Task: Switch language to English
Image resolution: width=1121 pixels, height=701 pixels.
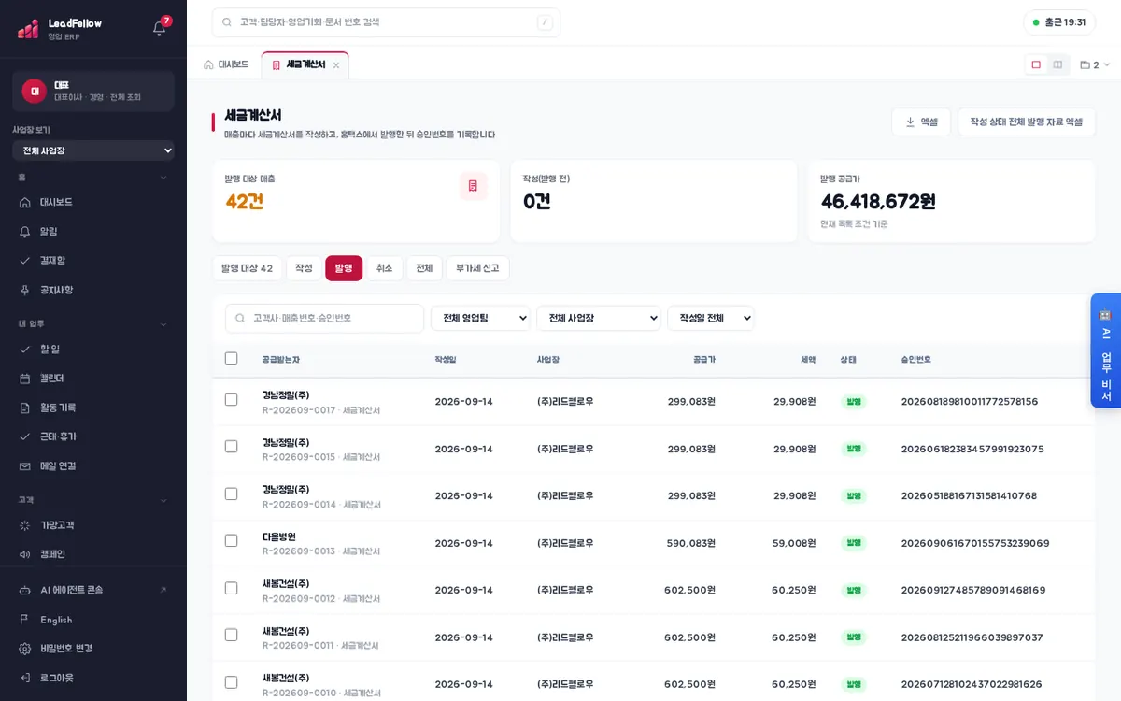Action: click(93, 620)
